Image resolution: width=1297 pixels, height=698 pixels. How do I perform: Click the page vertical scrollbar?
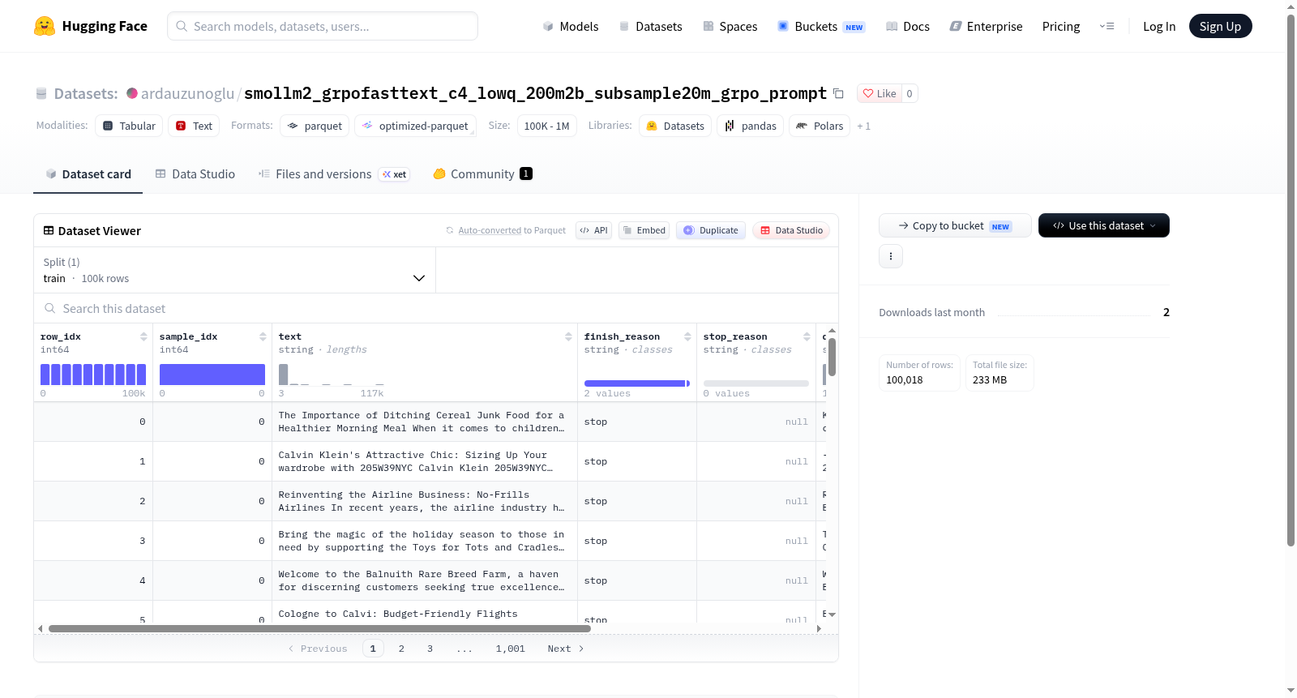[x=1291, y=280]
